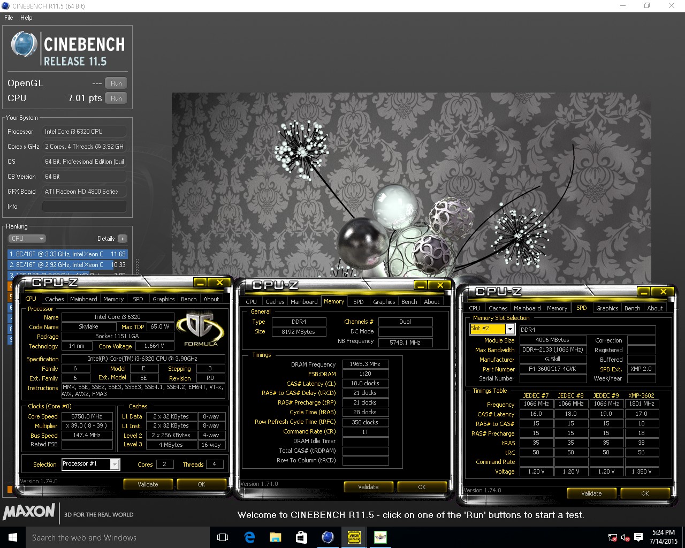Open the SPD tab in left CPU-Z window
The height and width of the screenshot is (548, 685).
point(138,299)
